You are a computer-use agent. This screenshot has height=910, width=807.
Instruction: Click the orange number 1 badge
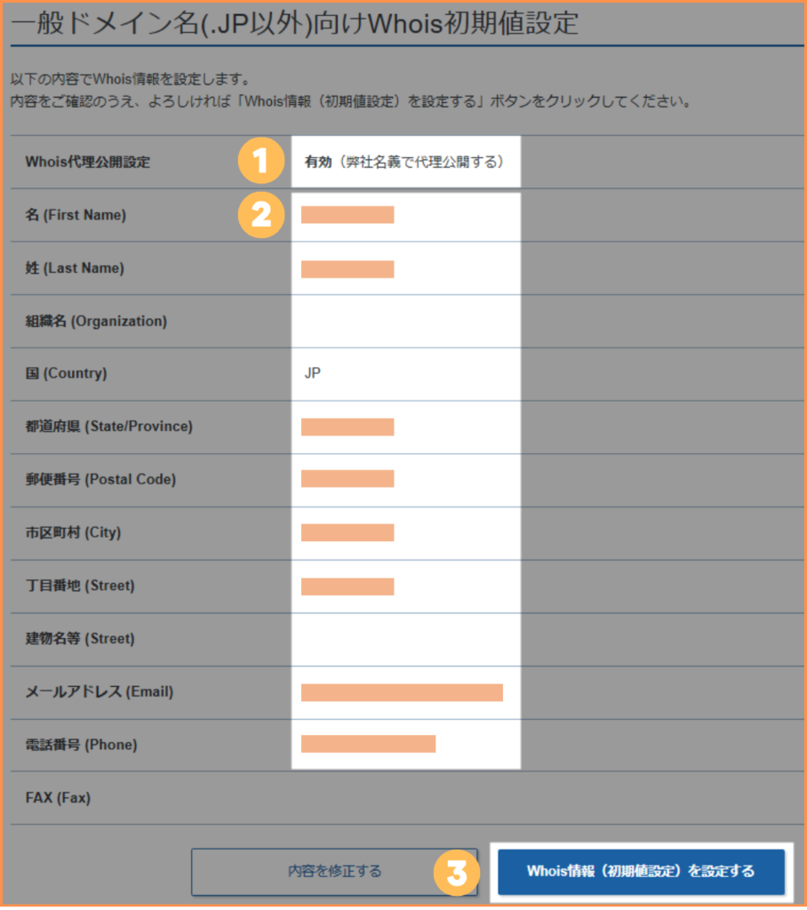(x=261, y=161)
